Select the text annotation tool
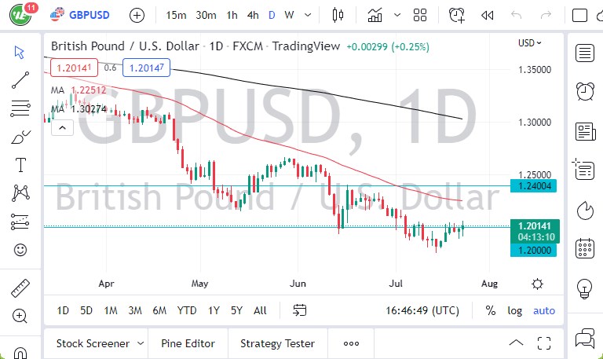The width and height of the screenshot is (603, 359). (x=20, y=165)
